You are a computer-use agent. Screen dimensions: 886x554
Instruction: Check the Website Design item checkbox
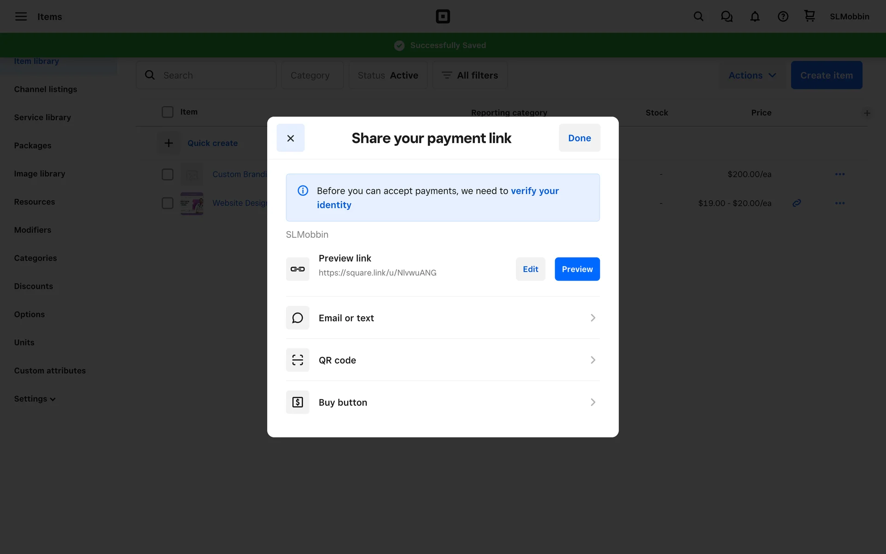tap(168, 203)
